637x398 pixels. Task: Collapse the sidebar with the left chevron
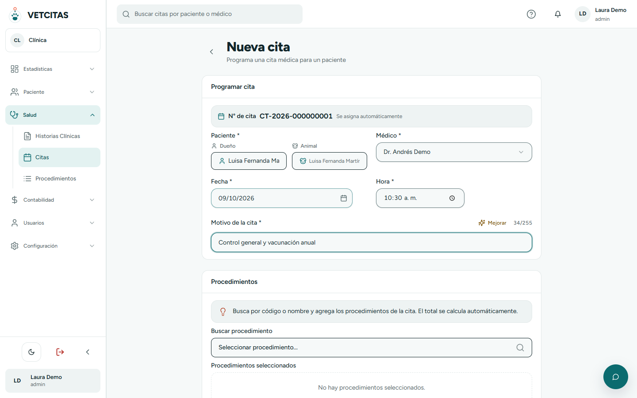(x=88, y=352)
